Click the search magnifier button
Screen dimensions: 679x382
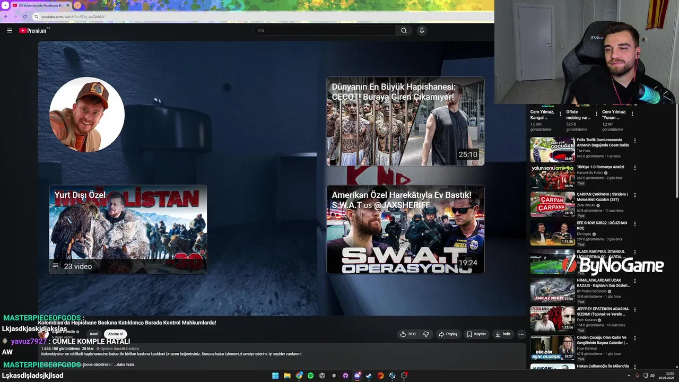click(x=404, y=31)
